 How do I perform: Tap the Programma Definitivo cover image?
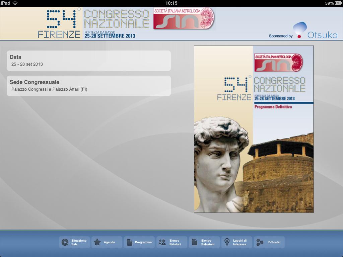[x=254, y=129]
